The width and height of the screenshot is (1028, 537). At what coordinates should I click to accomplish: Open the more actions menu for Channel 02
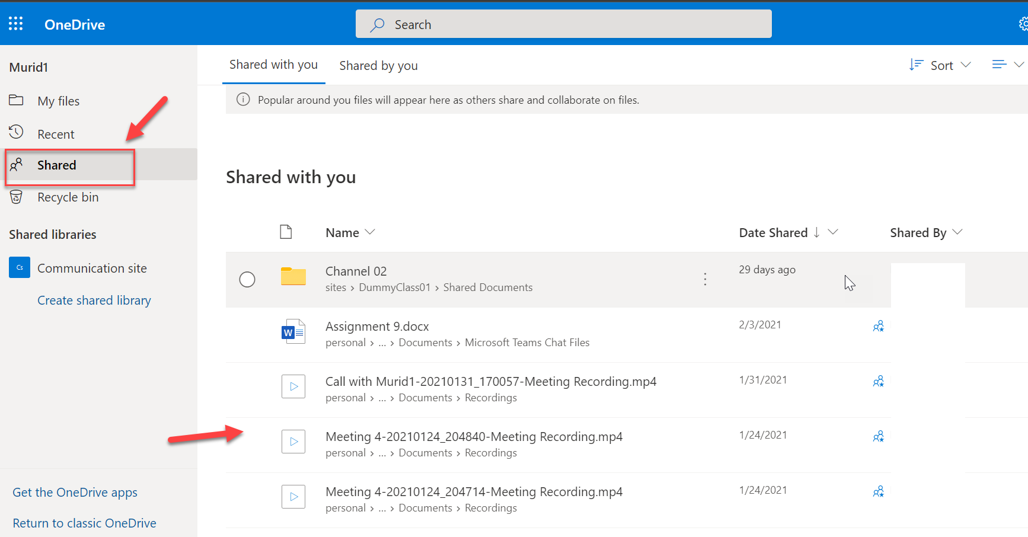705,279
